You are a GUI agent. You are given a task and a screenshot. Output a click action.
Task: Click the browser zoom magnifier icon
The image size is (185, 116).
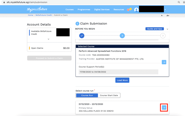pyautogui.click(x=179, y=2)
